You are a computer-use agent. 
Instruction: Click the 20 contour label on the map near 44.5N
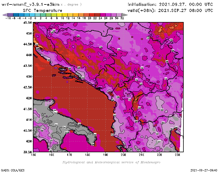(37, 45)
